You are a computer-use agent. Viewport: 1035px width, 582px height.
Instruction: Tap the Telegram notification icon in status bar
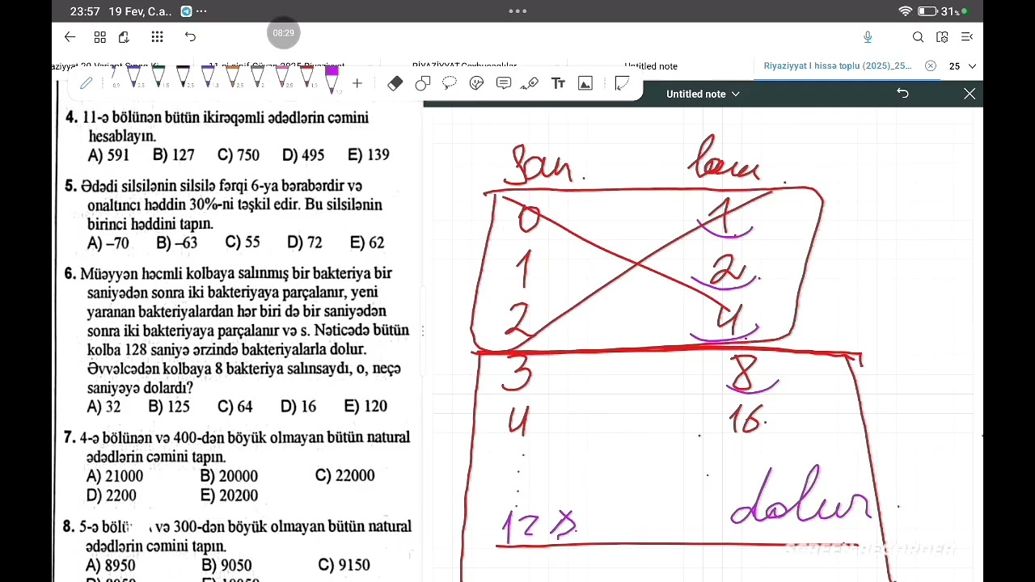(x=187, y=11)
